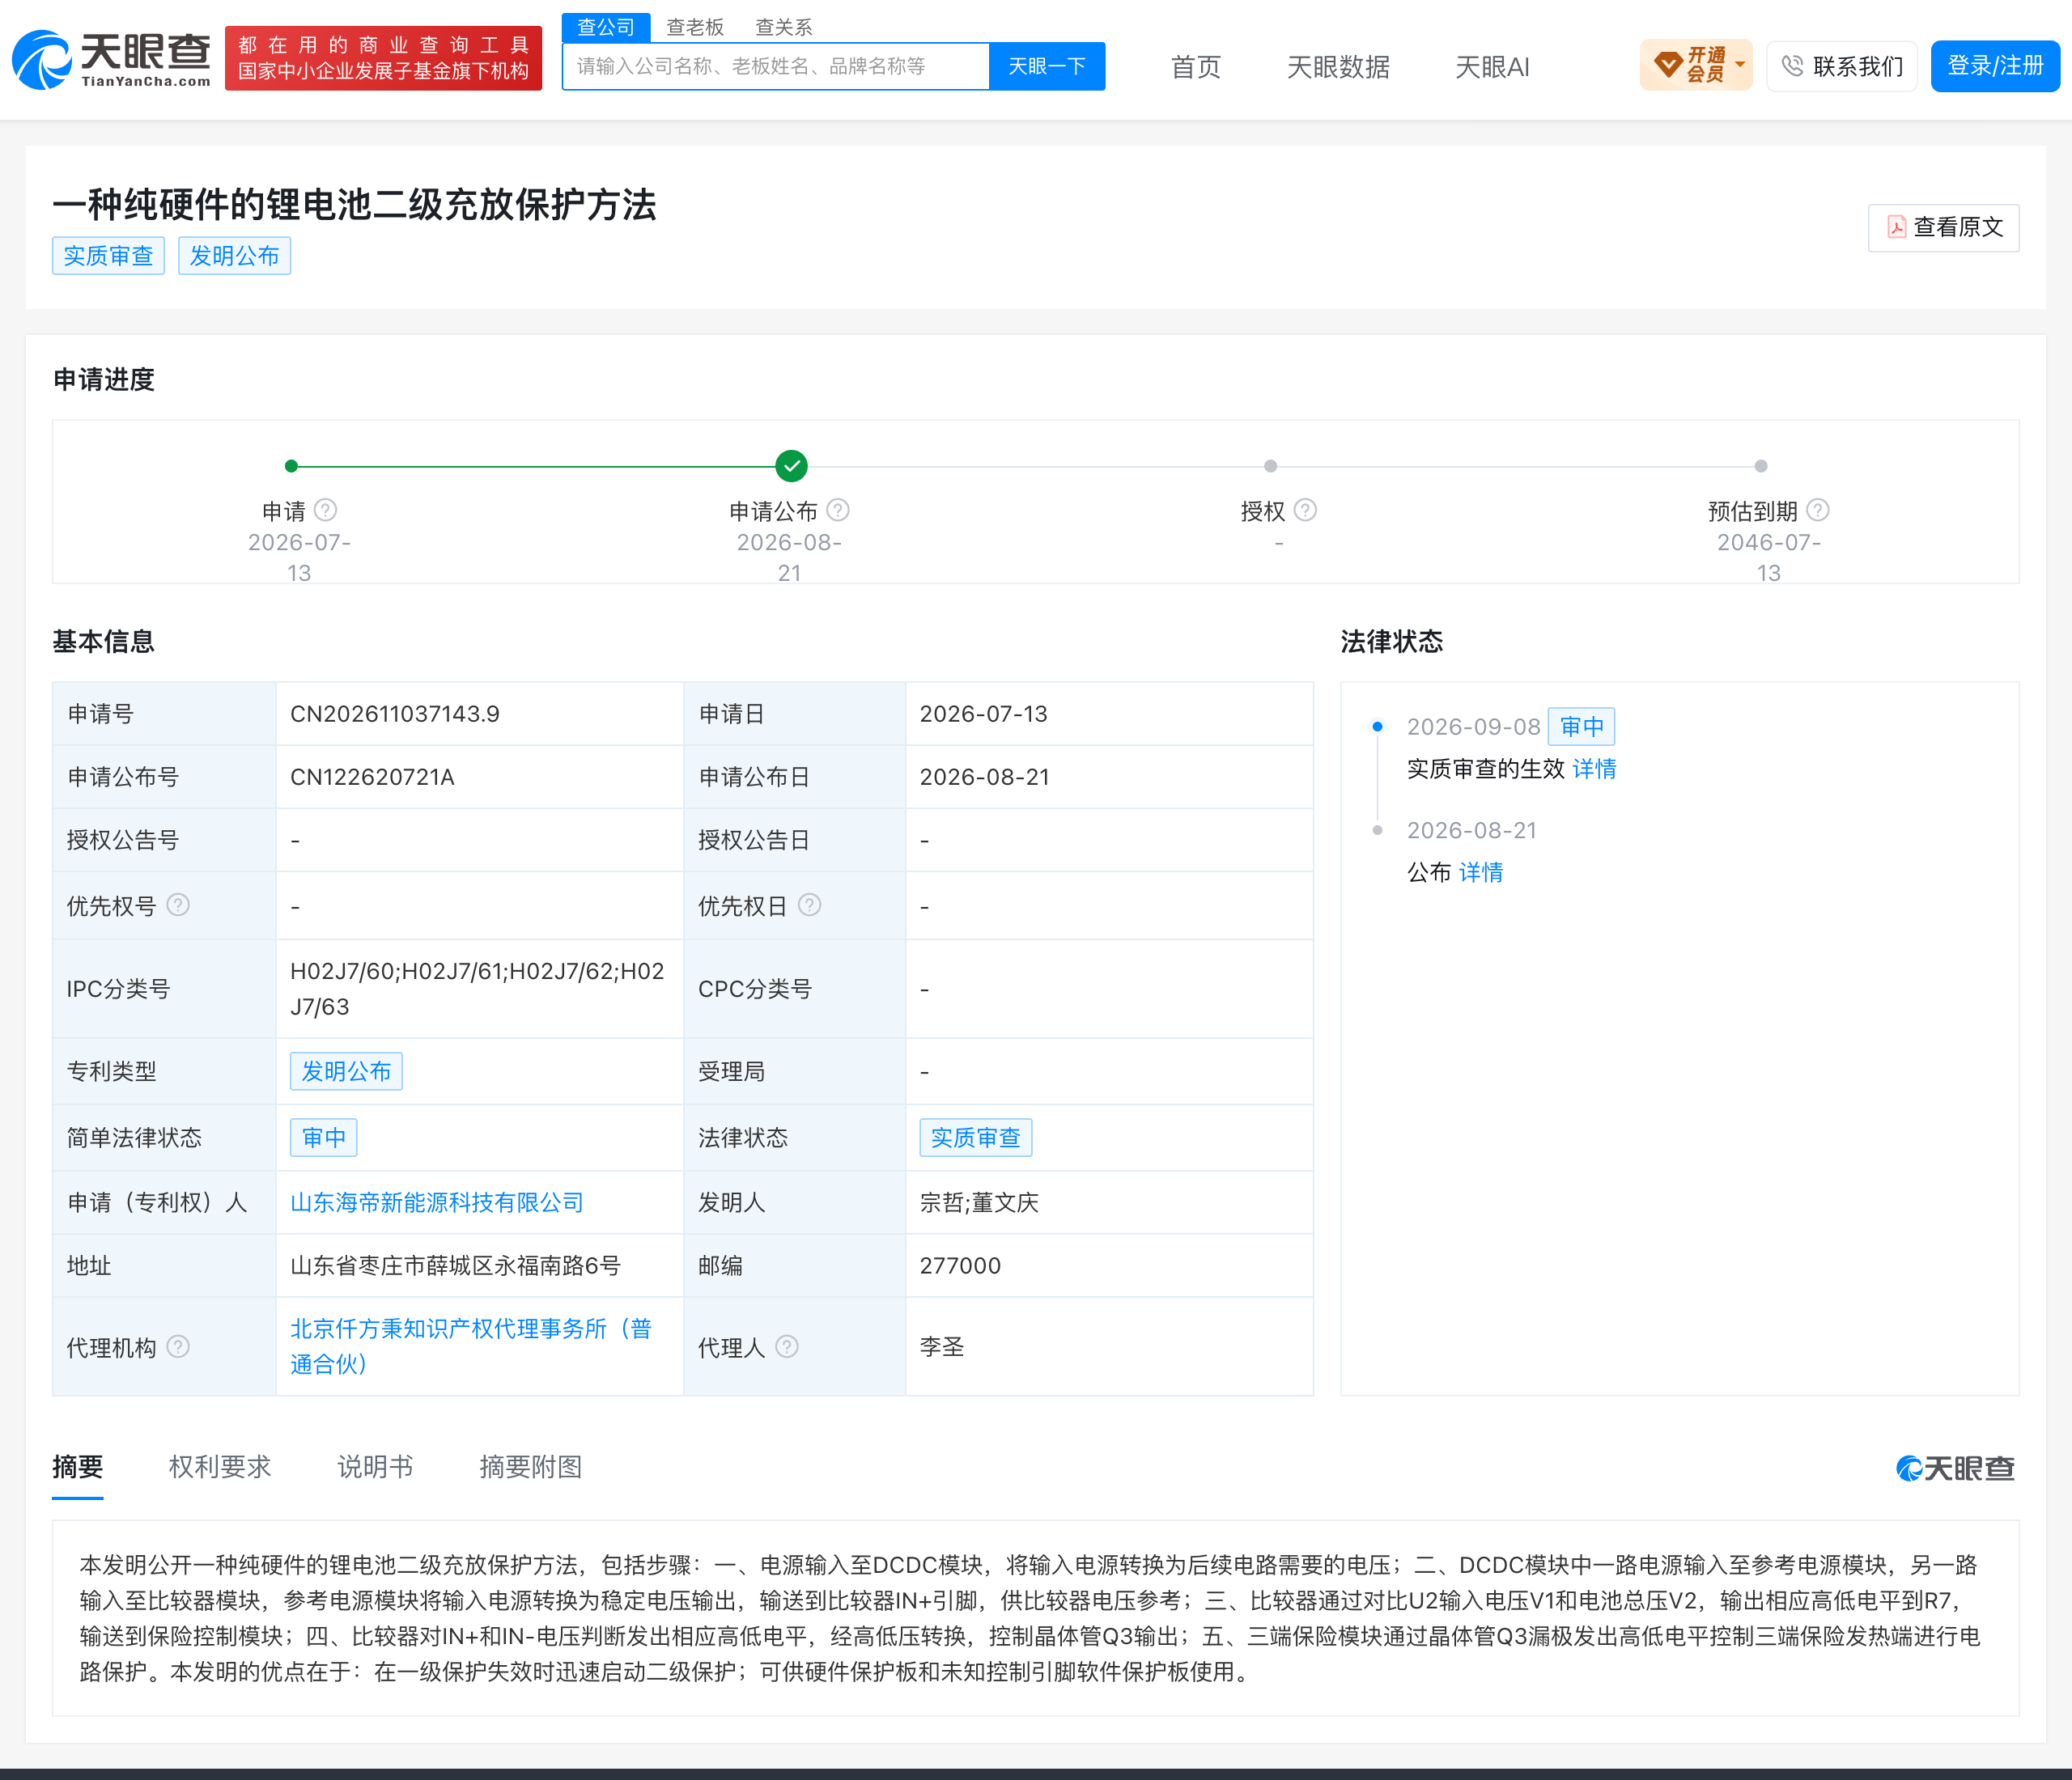Switch to the 查老板 search tab

(695, 27)
